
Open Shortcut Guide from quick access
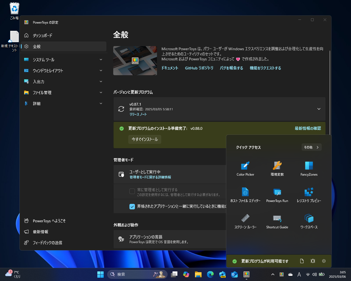[x=277, y=221]
